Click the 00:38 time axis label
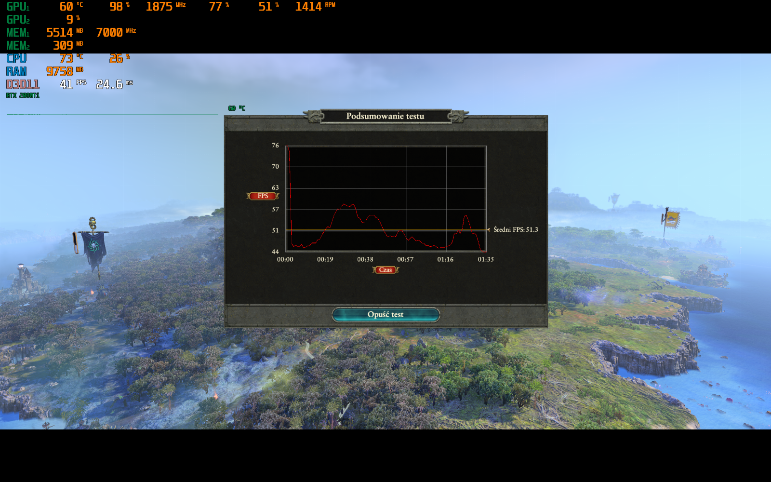This screenshot has height=482, width=771. point(365,259)
